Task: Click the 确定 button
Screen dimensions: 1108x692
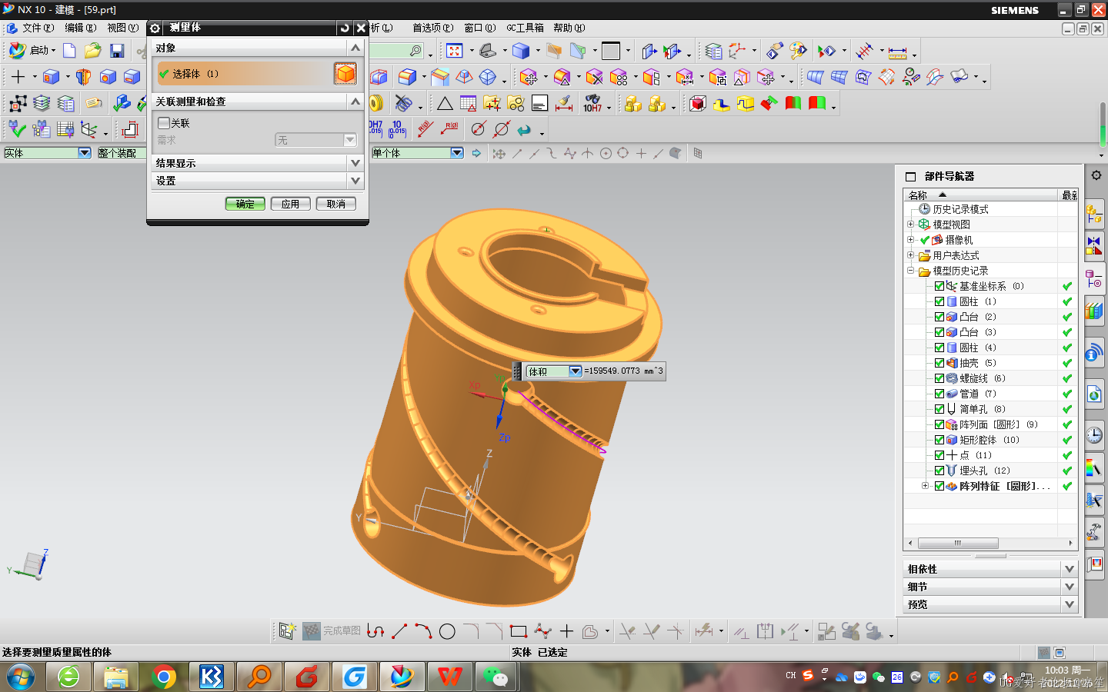Action: coord(245,204)
